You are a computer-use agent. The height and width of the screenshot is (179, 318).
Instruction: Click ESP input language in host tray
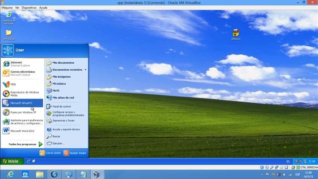[298, 175]
